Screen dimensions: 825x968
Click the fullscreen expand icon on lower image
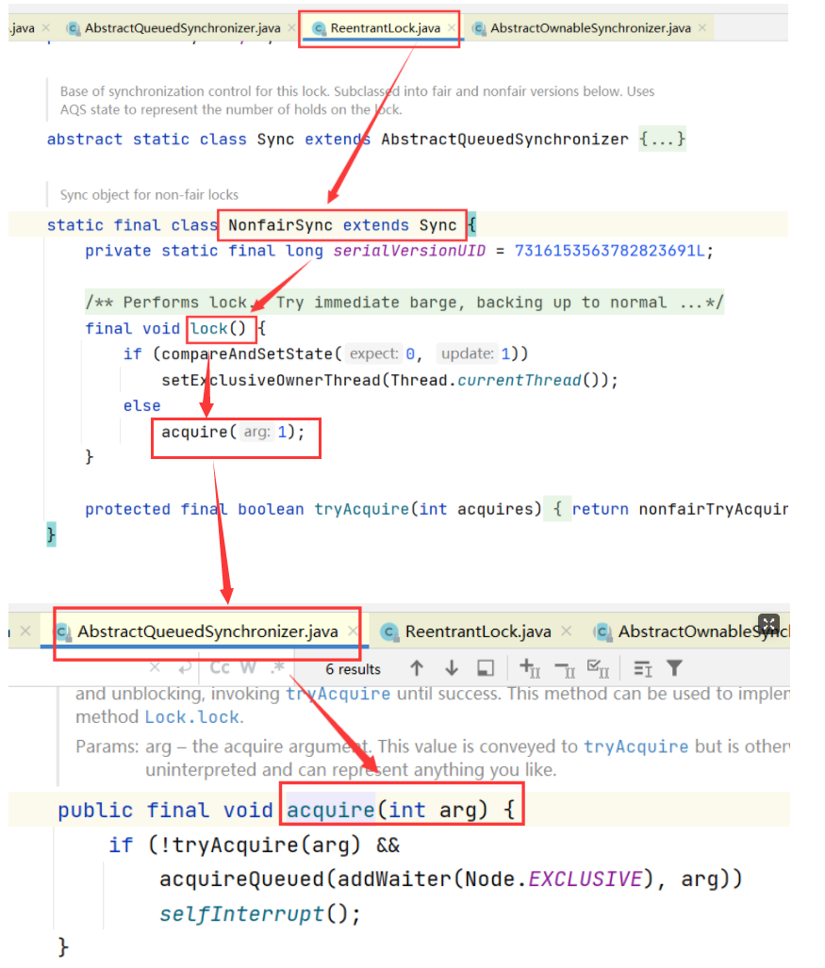tap(768, 623)
